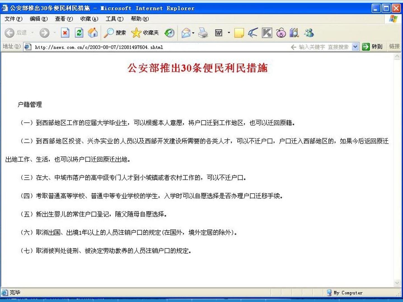Viewport: 403px width, 302px height.
Task: Expand the Edit-with-Word dropdown arrow
Action: click(229, 33)
